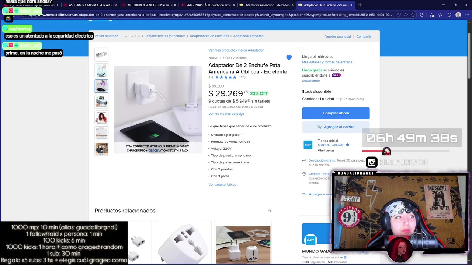Image resolution: width=472 pixels, height=265 pixels.
Task: Switch to 'ASÍ TERMINA MI VIAJE' tab
Action: [x=90, y=5]
